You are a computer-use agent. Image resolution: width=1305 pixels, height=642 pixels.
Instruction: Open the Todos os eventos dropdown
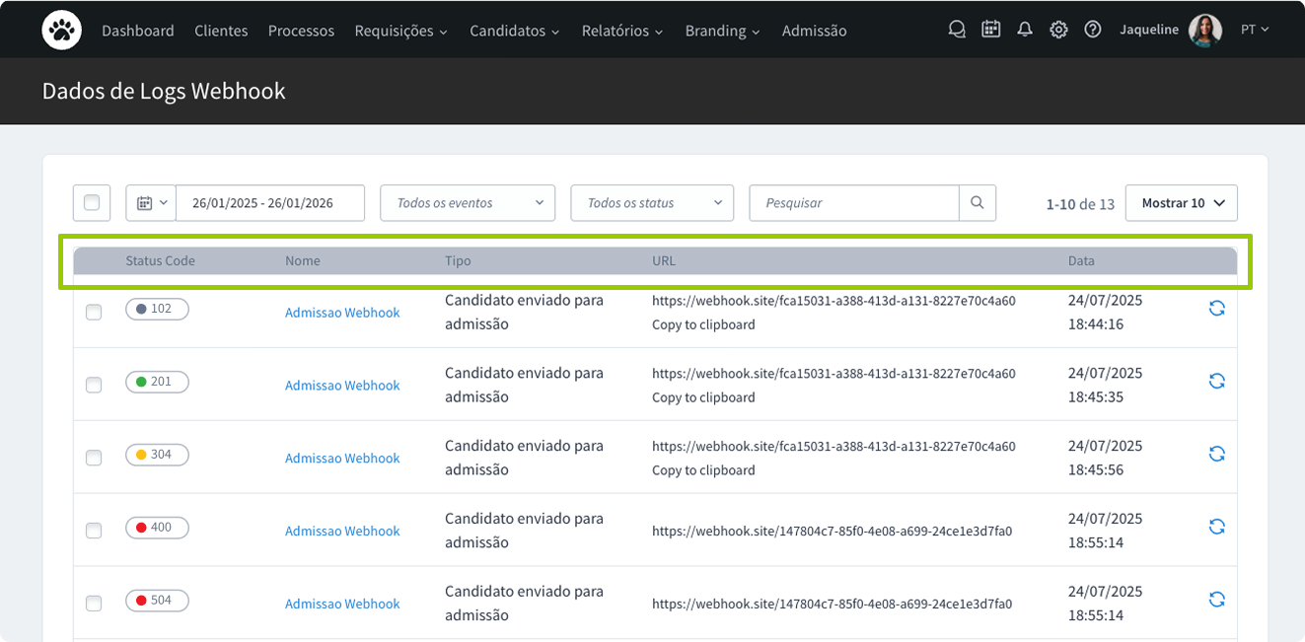(468, 202)
